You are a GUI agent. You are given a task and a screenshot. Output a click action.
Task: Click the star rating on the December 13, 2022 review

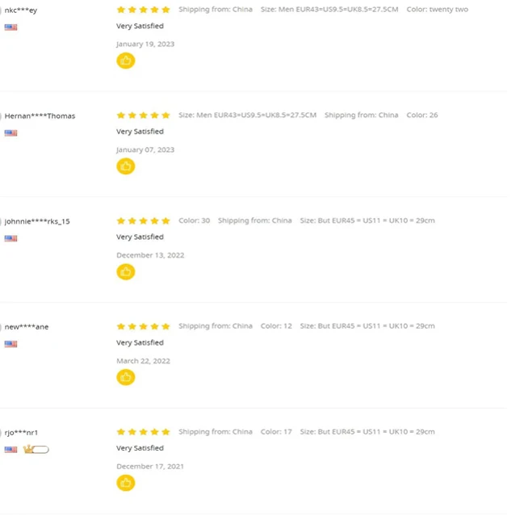coord(143,220)
